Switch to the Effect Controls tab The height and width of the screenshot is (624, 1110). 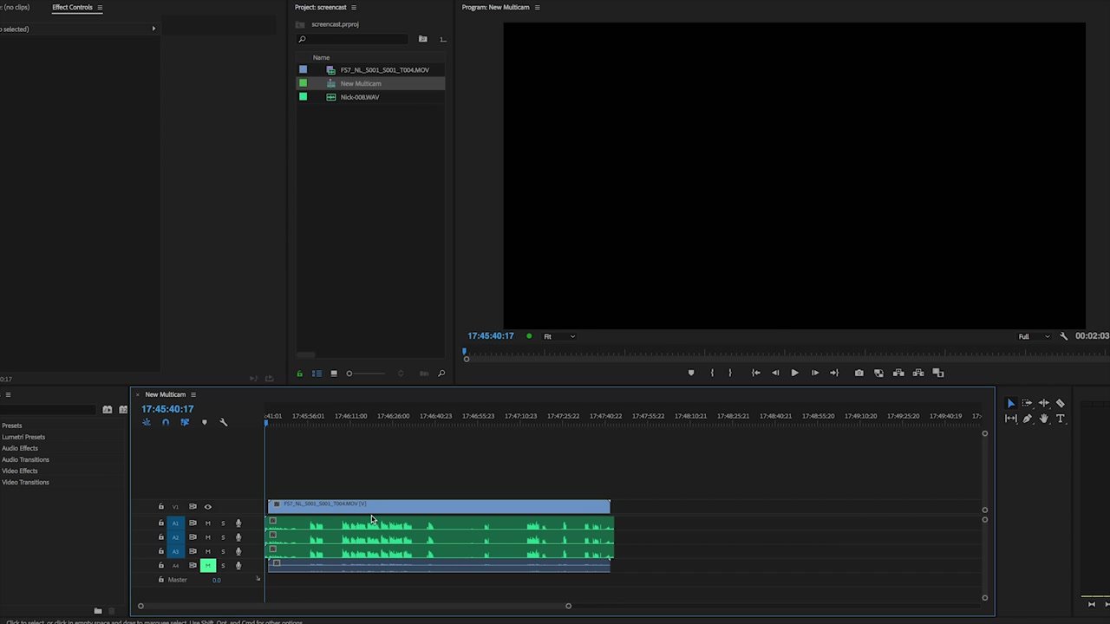point(72,7)
